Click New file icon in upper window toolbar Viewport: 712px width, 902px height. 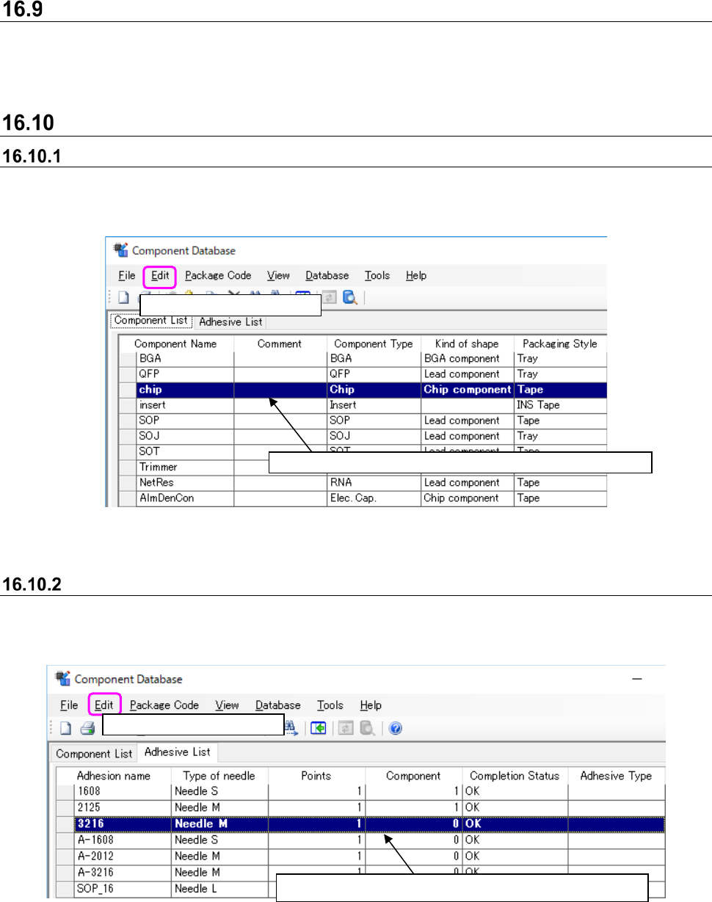[x=124, y=298]
